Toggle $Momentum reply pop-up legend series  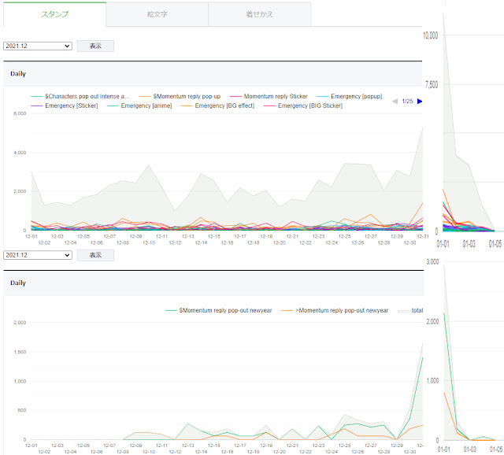(x=180, y=96)
